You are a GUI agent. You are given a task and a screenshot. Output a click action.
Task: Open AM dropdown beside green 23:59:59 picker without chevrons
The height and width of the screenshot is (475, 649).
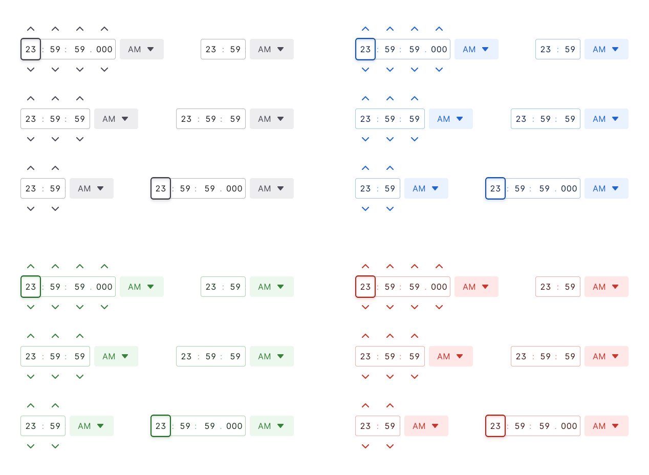click(x=271, y=356)
